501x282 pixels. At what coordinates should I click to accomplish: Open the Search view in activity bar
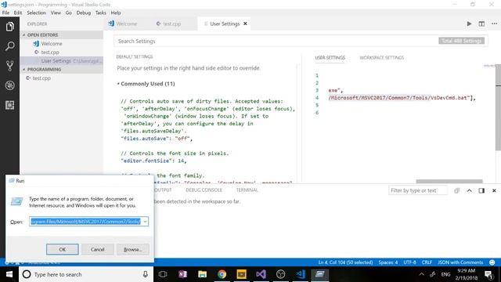9,46
